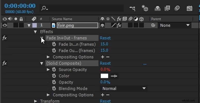Click the Collapse Transformations column header
Screen dimensions: 200x103
108,19
